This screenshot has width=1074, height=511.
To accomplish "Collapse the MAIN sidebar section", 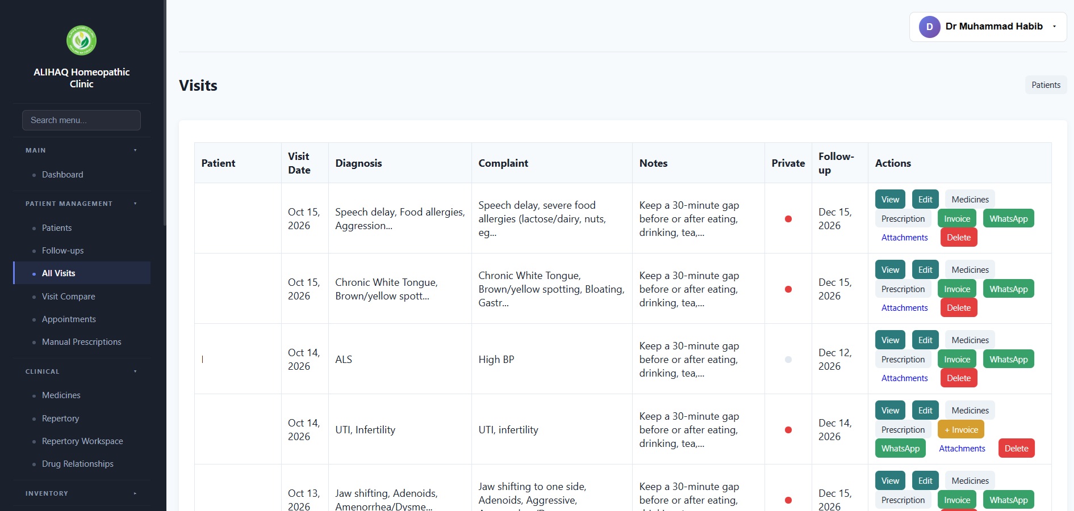I will pos(81,150).
